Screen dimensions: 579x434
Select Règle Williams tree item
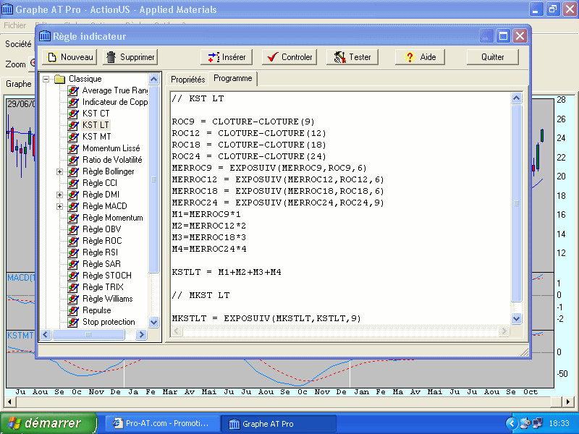107,299
